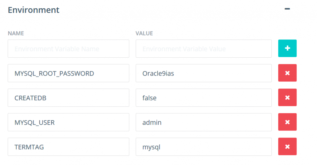
Task: Click the VALUE column label
Action: pyautogui.click(x=144, y=33)
